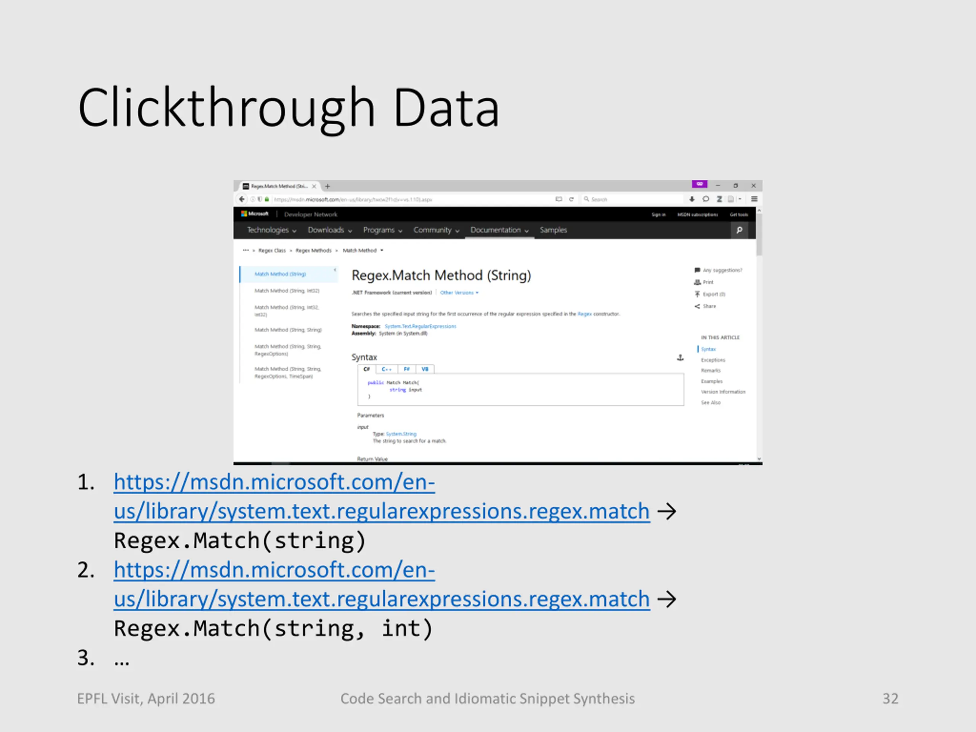Viewport: 976px width, 732px height.
Task: Click the Sign in link
Action: coord(658,214)
